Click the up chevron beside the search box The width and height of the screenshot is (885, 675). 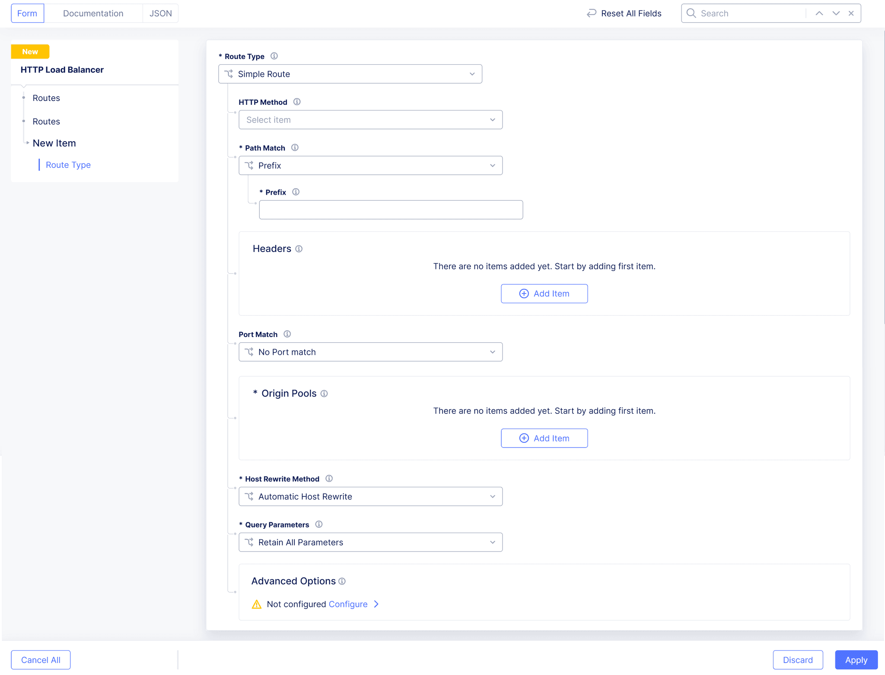tap(818, 13)
